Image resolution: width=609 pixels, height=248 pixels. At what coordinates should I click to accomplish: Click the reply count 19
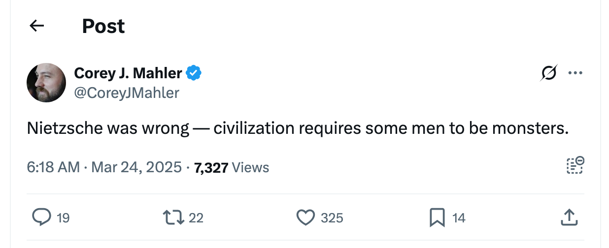coord(63,217)
